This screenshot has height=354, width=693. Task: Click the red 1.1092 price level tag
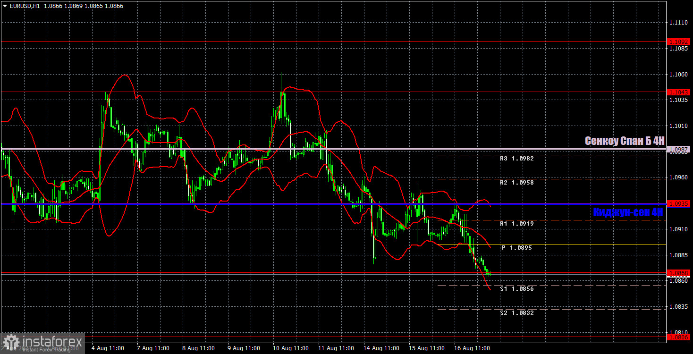679,42
